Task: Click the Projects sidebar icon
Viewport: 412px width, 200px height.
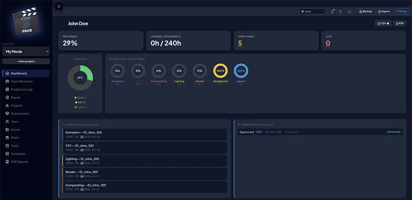Action: (7, 106)
